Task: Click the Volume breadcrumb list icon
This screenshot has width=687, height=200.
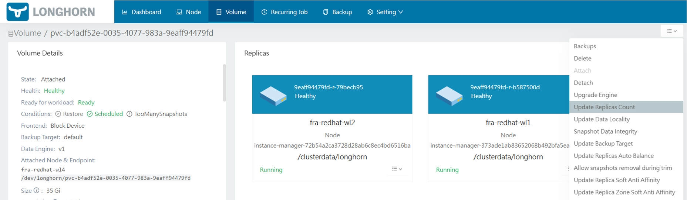Action: [x=11, y=34]
